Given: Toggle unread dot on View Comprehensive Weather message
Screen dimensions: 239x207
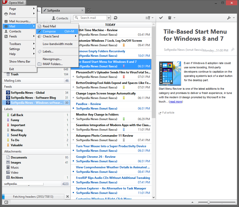Looking at the screenshot, I should [x=73, y=172].
